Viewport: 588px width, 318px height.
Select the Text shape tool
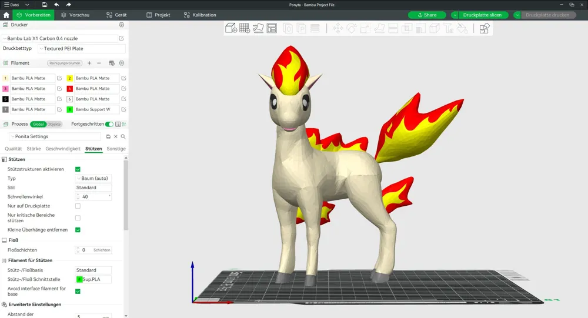pos(449,28)
